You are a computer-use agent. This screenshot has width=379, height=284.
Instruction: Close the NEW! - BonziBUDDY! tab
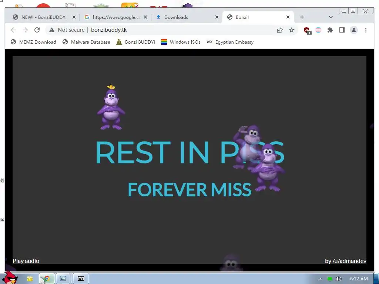74,17
